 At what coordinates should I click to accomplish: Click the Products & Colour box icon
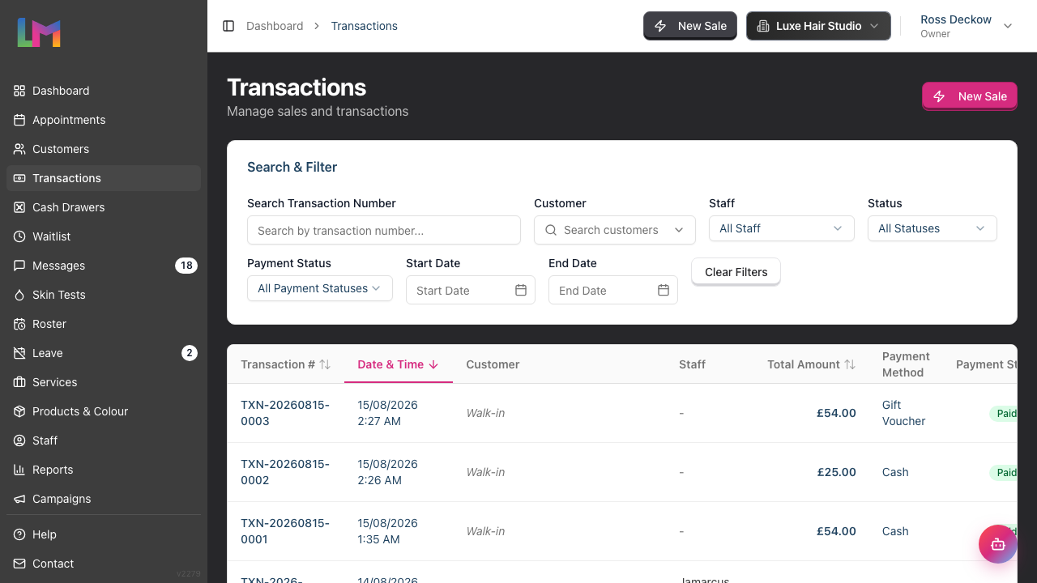[19, 411]
